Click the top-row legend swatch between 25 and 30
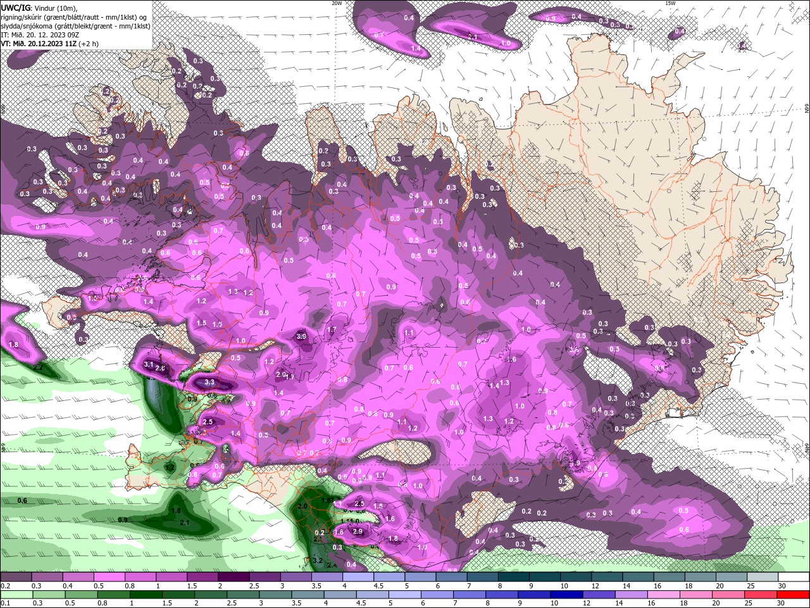This screenshot has width=810, height=608. pyautogui.click(x=761, y=577)
